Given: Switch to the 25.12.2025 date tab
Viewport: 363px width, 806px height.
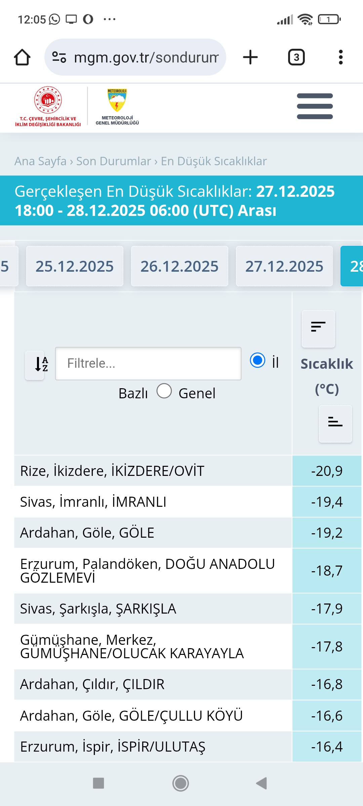Looking at the screenshot, I should [75, 266].
